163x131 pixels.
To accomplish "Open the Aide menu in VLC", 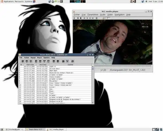I will point(128,15).
